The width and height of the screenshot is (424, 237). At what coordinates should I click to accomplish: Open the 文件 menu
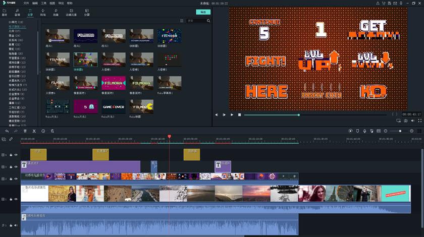26,3
